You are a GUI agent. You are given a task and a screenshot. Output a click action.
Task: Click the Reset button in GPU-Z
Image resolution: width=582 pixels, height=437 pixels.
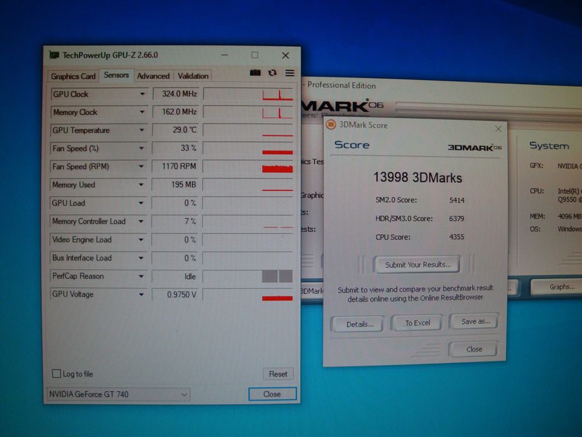pos(278,374)
